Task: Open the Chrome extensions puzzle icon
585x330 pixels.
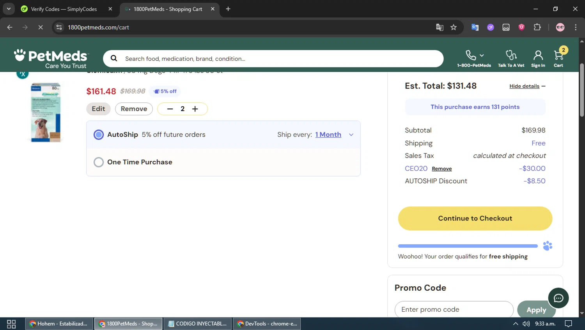Action: (537, 27)
